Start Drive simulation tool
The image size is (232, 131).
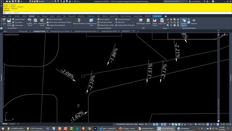36,21
